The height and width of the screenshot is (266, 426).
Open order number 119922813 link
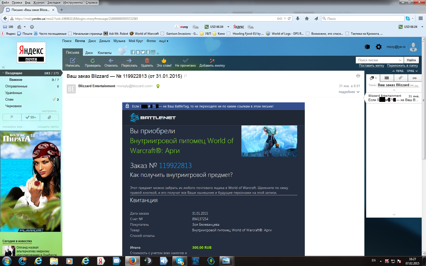175,165
